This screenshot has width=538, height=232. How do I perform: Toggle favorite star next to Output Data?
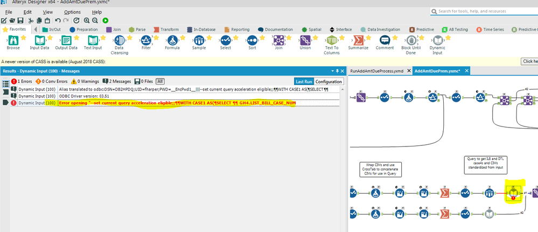click(76, 38)
